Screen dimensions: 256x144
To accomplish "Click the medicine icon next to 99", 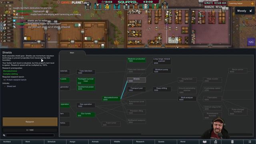I will 4,28.
